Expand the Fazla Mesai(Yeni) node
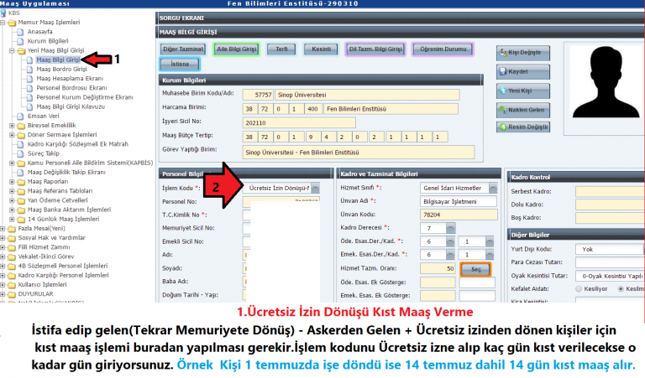Viewport: 645px width, 378px height. [3, 229]
